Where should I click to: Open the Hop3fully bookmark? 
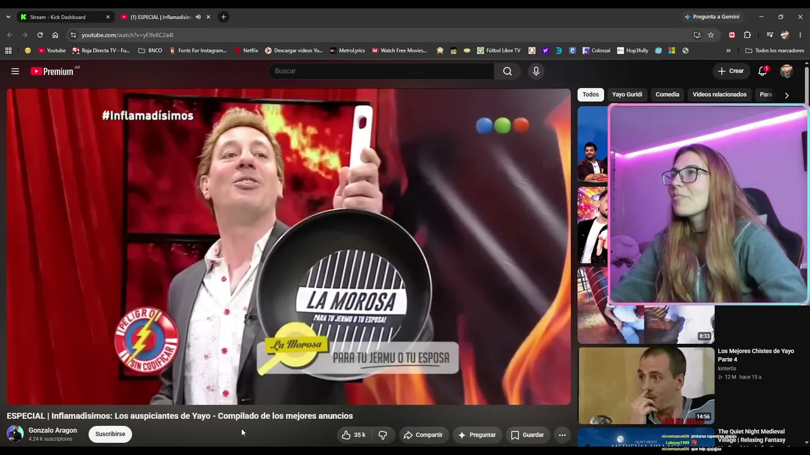[633, 51]
